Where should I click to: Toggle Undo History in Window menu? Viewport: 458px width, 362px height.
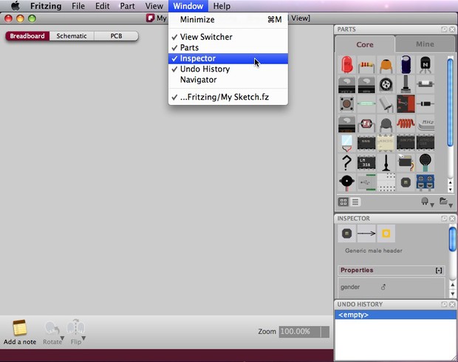[228, 69]
